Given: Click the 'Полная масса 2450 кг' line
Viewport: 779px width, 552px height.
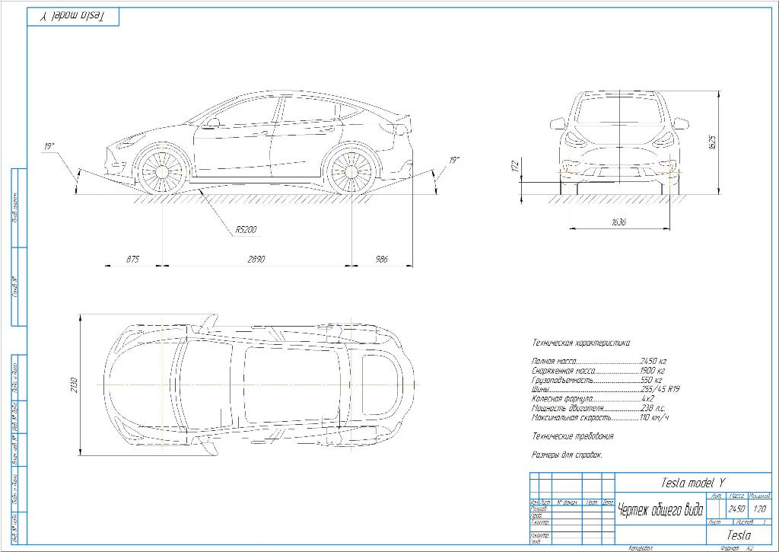Looking at the screenshot, I should (599, 361).
